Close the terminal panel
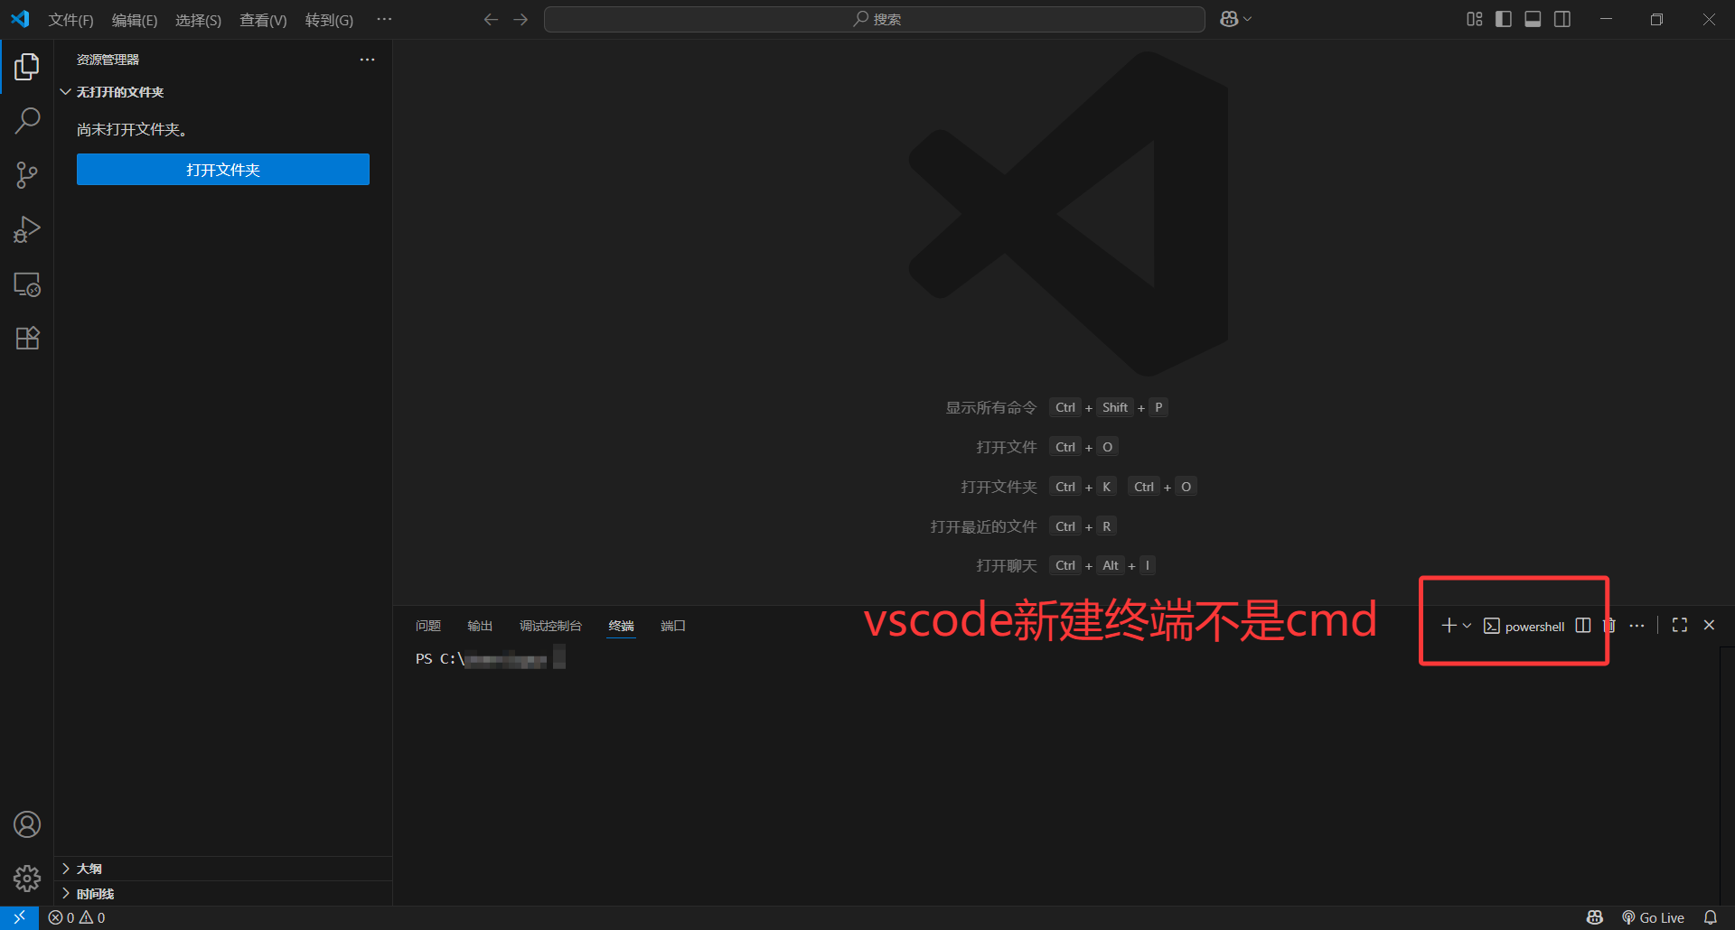The height and width of the screenshot is (930, 1735). point(1709,625)
